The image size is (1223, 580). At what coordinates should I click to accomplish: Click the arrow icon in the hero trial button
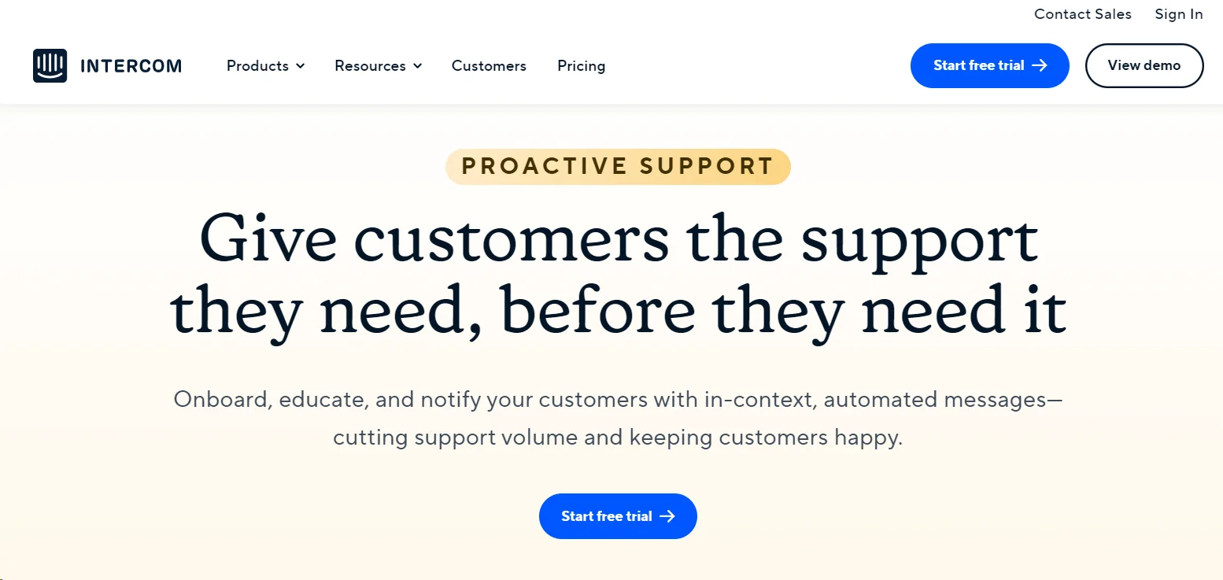click(670, 516)
